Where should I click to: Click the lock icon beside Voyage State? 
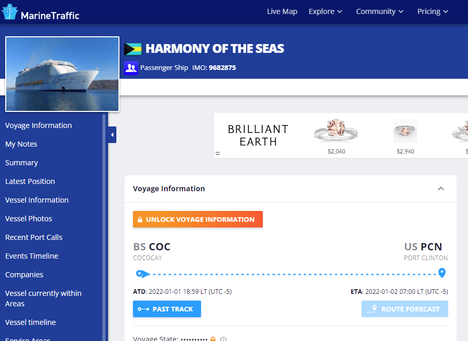[x=213, y=339]
